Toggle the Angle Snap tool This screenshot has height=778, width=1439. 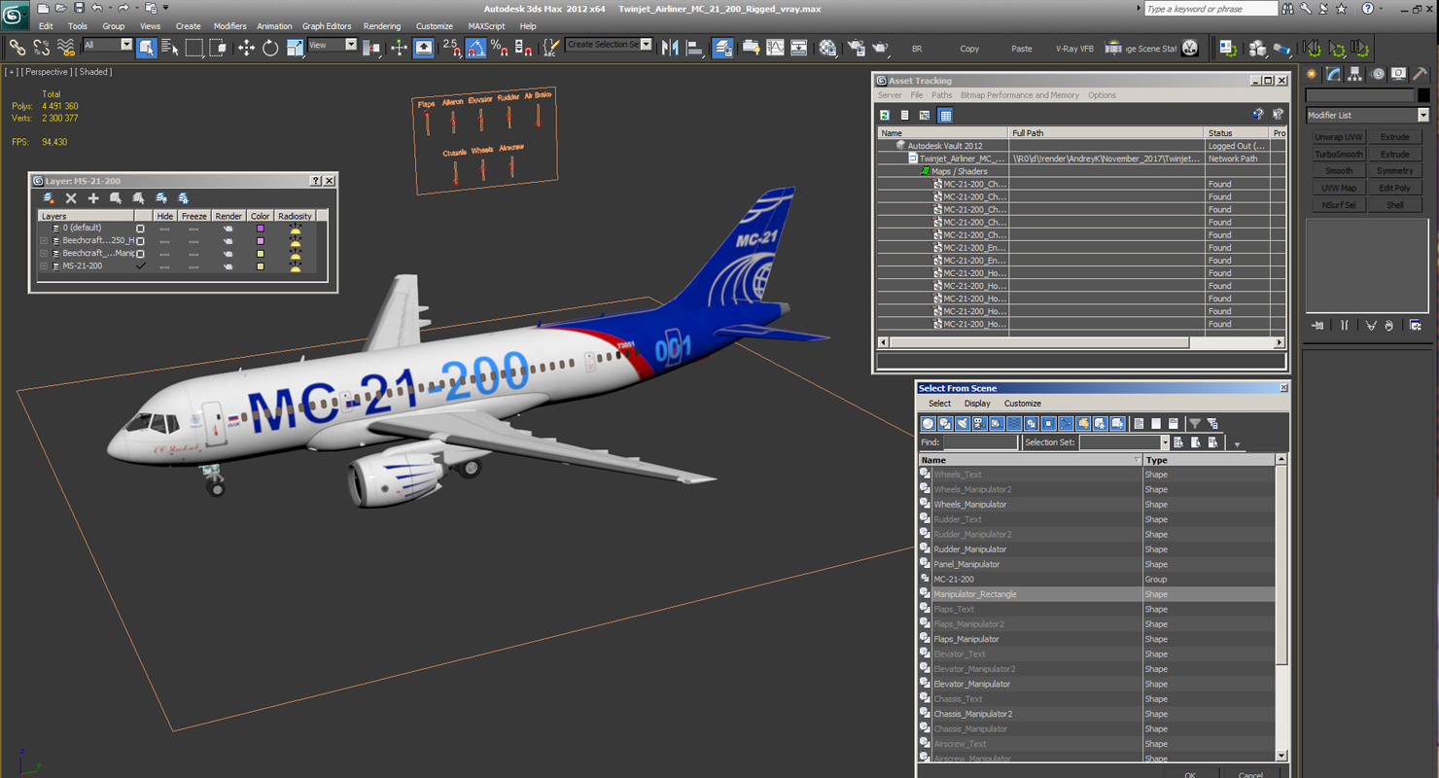point(475,47)
